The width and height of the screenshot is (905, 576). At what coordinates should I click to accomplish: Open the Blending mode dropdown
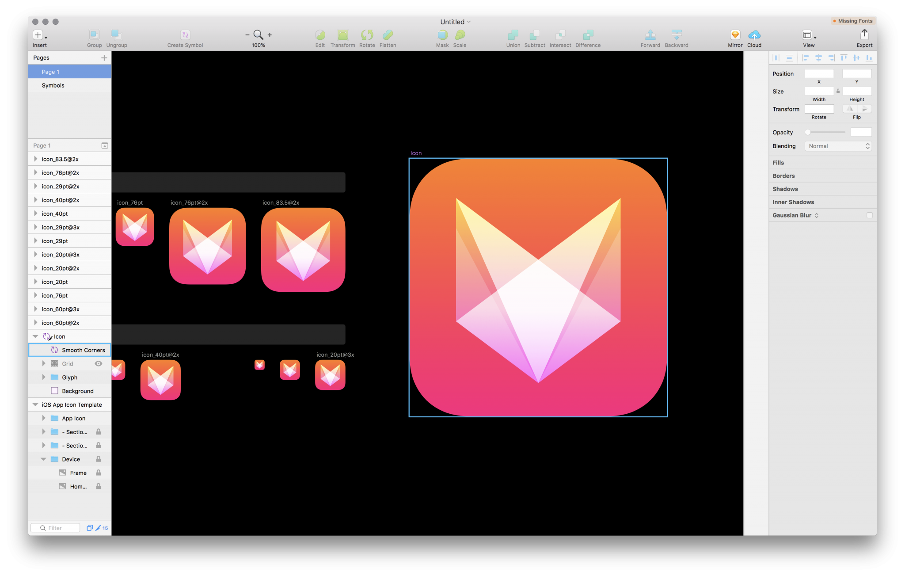click(838, 146)
